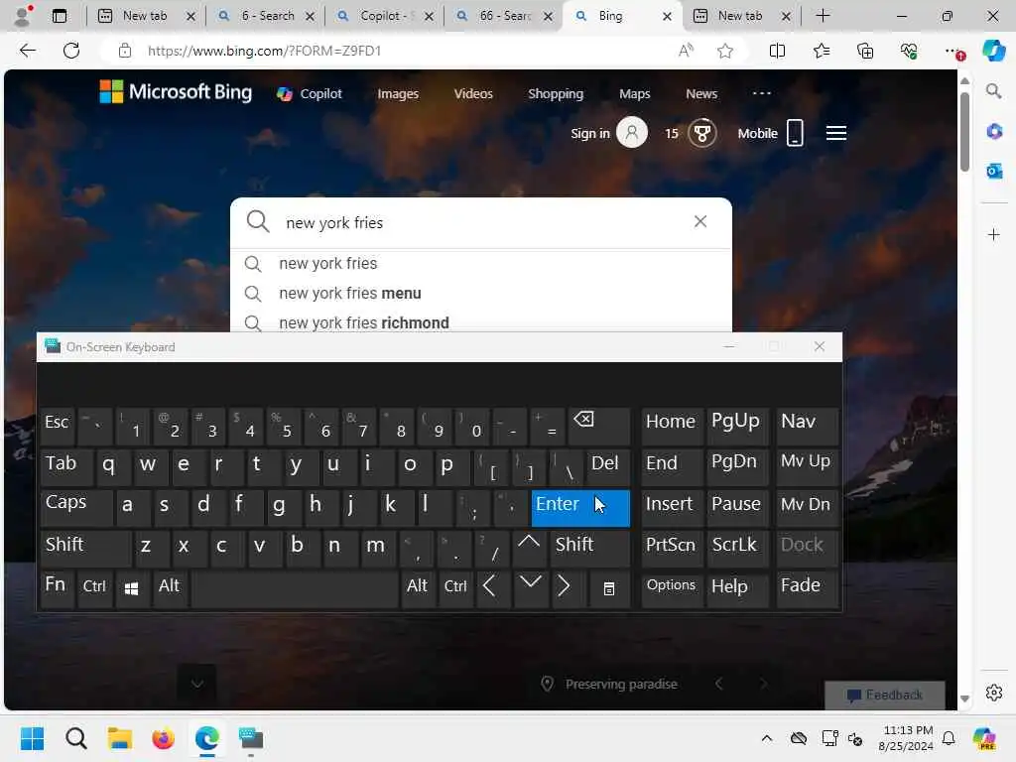Screen dimensions: 1016x762
Task: Open split screen icon in toolbar
Action: coord(777,51)
